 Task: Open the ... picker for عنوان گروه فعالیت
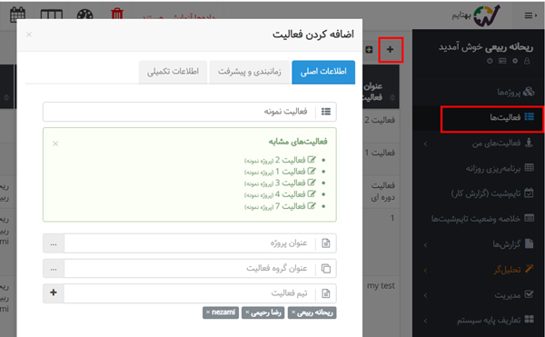pyautogui.click(x=54, y=268)
